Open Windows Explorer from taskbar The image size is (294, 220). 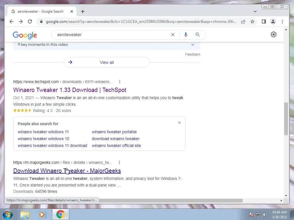(25, 214)
